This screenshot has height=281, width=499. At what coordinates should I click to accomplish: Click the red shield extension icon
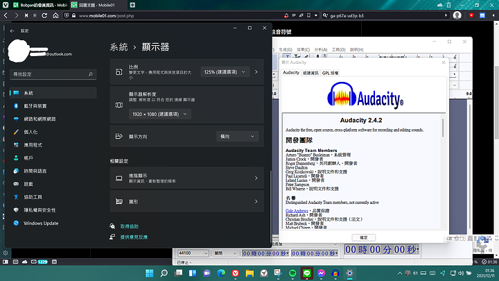pos(471,15)
